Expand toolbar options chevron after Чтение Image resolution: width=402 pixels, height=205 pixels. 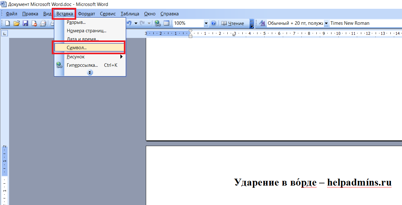(251, 23)
